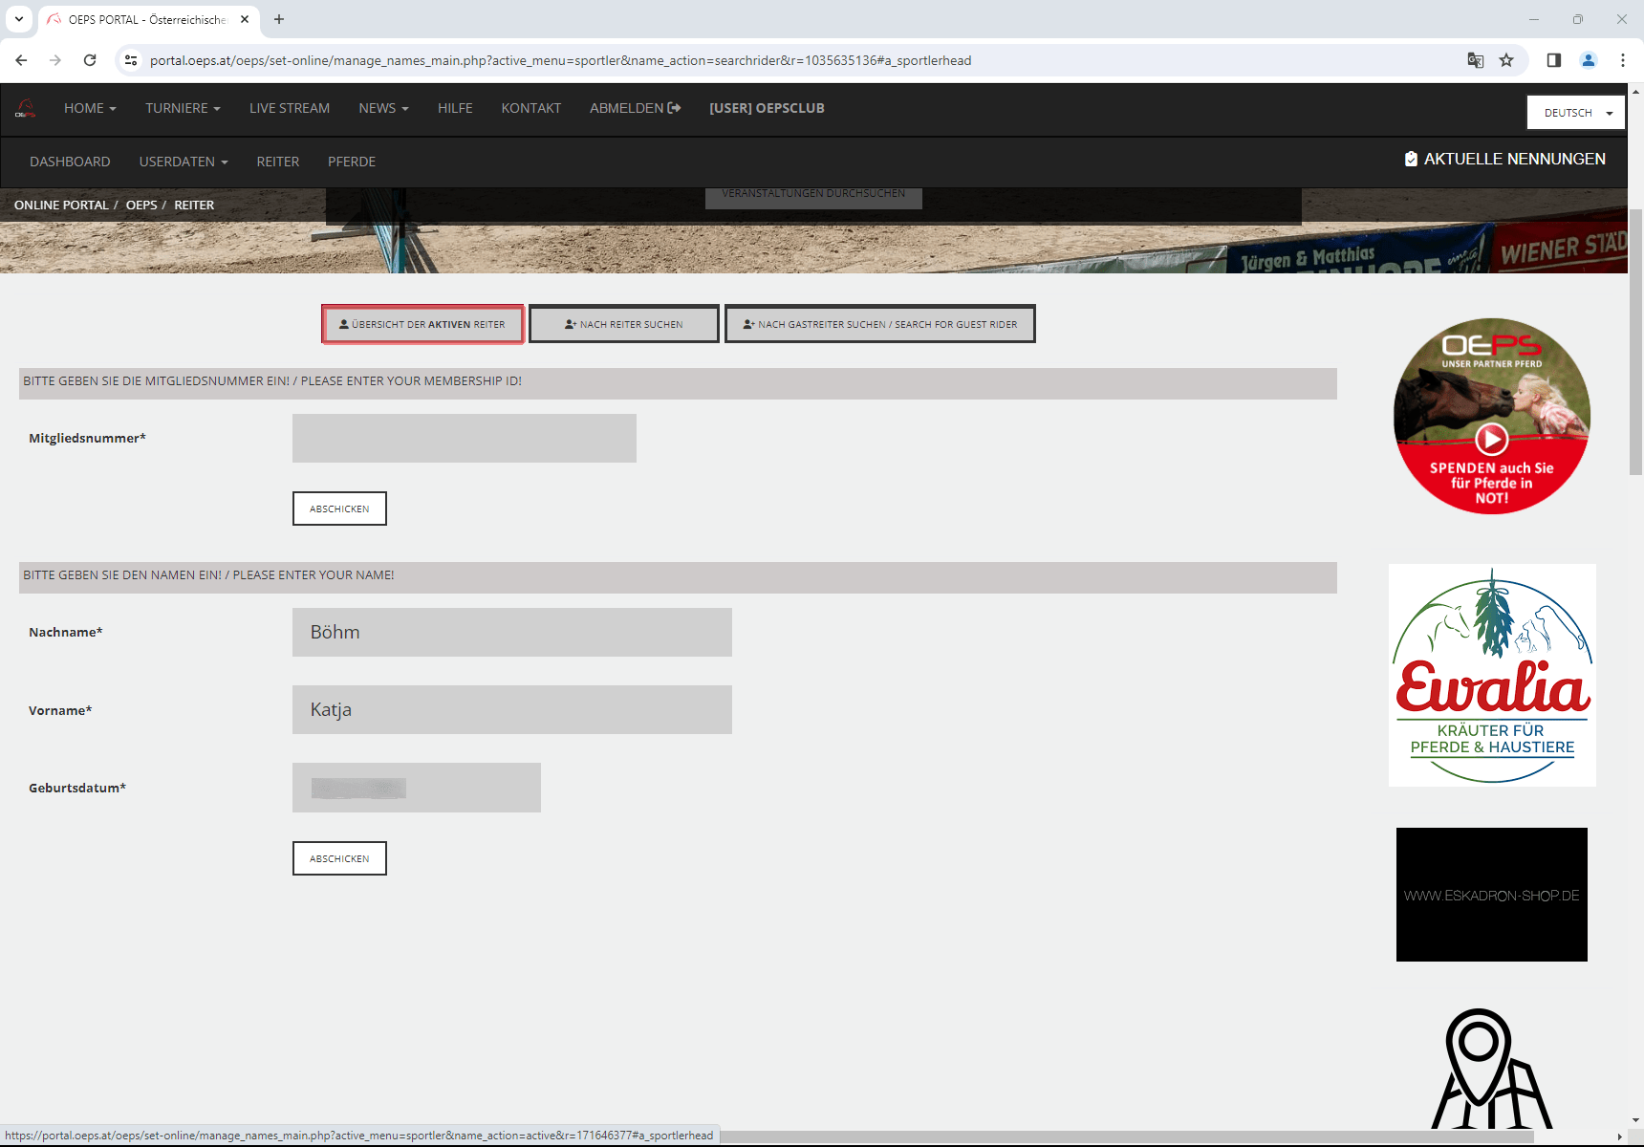Open the NEWS dropdown menu

pyautogui.click(x=383, y=108)
